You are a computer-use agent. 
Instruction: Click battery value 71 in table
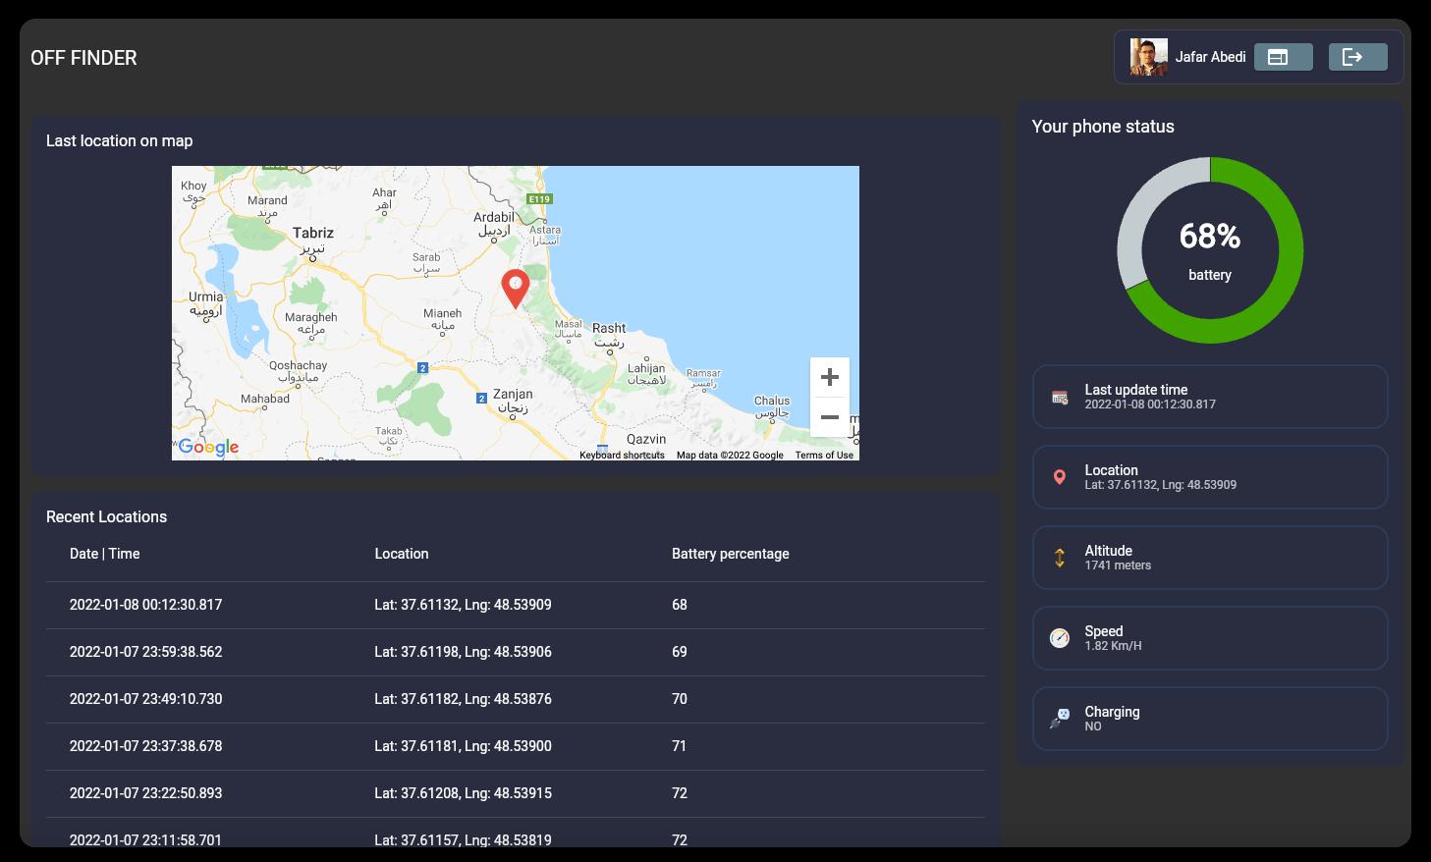pyautogui.click(x=680, y=746)
